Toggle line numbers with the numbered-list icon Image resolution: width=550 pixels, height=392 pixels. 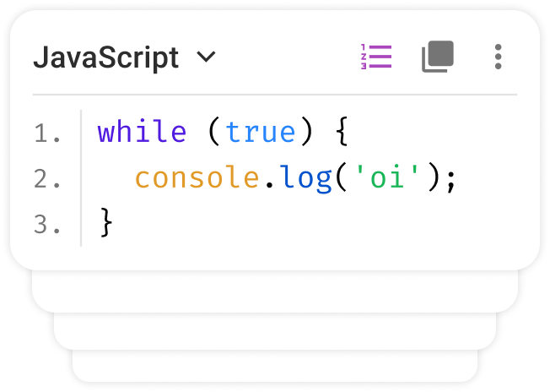pyautogui.click(x=375, y=57)
